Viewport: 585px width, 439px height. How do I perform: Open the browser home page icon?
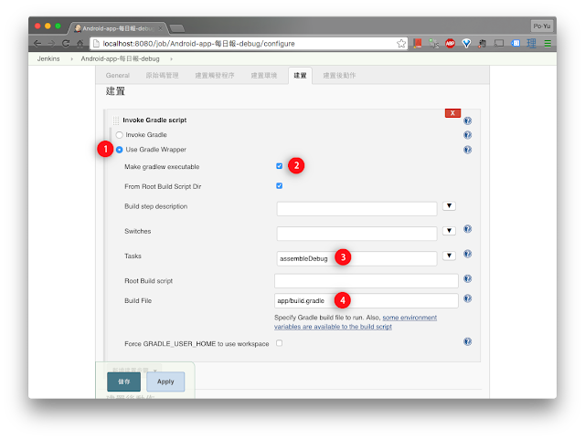[x=80, y=44]
